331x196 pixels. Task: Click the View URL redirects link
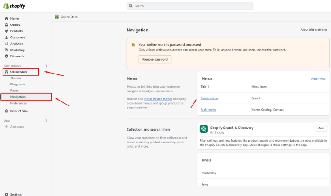click(x=314, y=30)
